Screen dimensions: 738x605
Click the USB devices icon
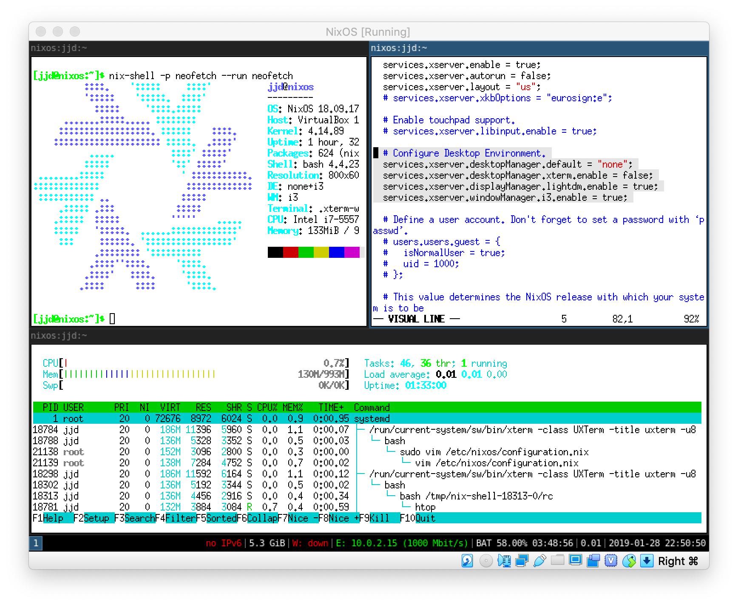tap(539, 561)
